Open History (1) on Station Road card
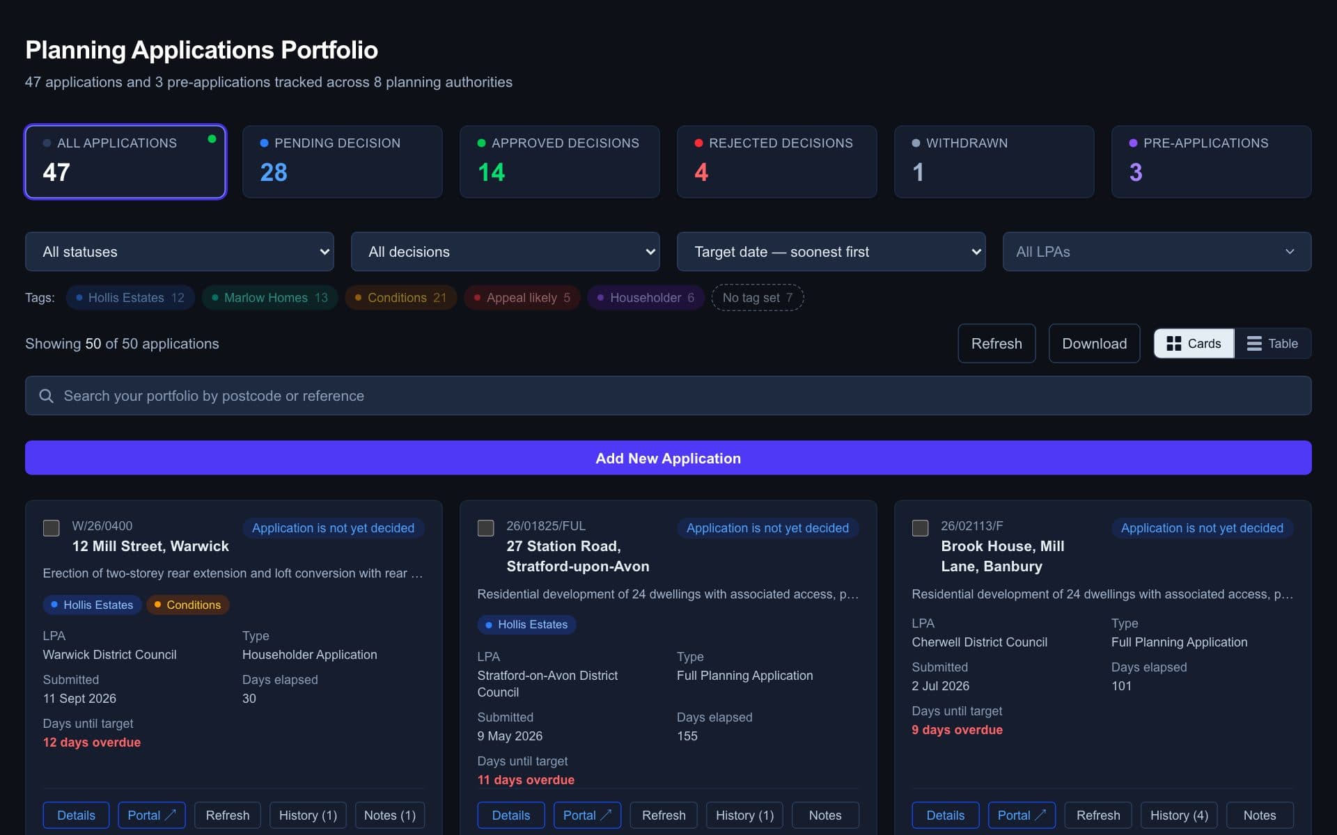Viewport: 1337px width, 835px height. point(744,816)
